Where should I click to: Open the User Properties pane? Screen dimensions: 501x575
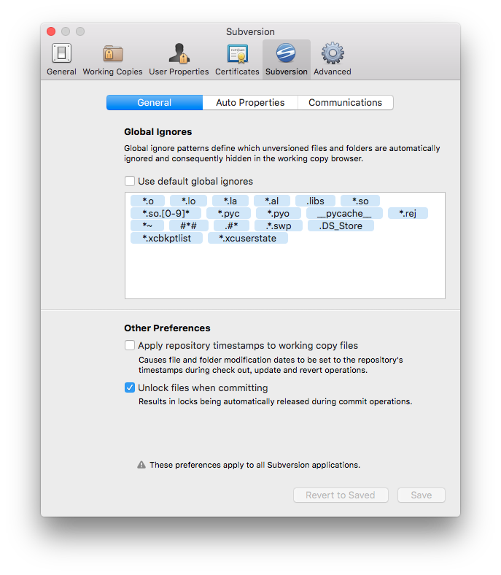point(179,58)
